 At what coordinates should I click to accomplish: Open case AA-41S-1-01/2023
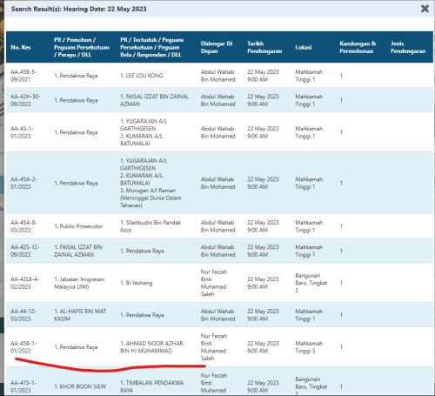[23, 386]
